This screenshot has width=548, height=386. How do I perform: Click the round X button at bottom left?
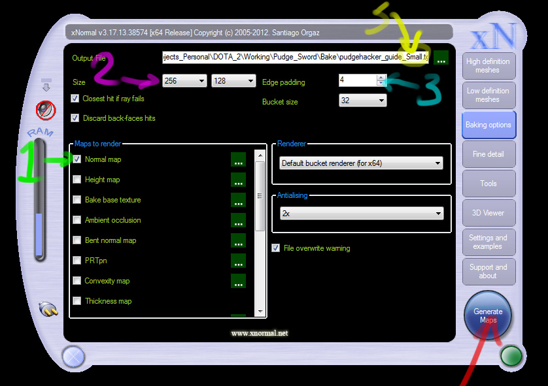73,357
